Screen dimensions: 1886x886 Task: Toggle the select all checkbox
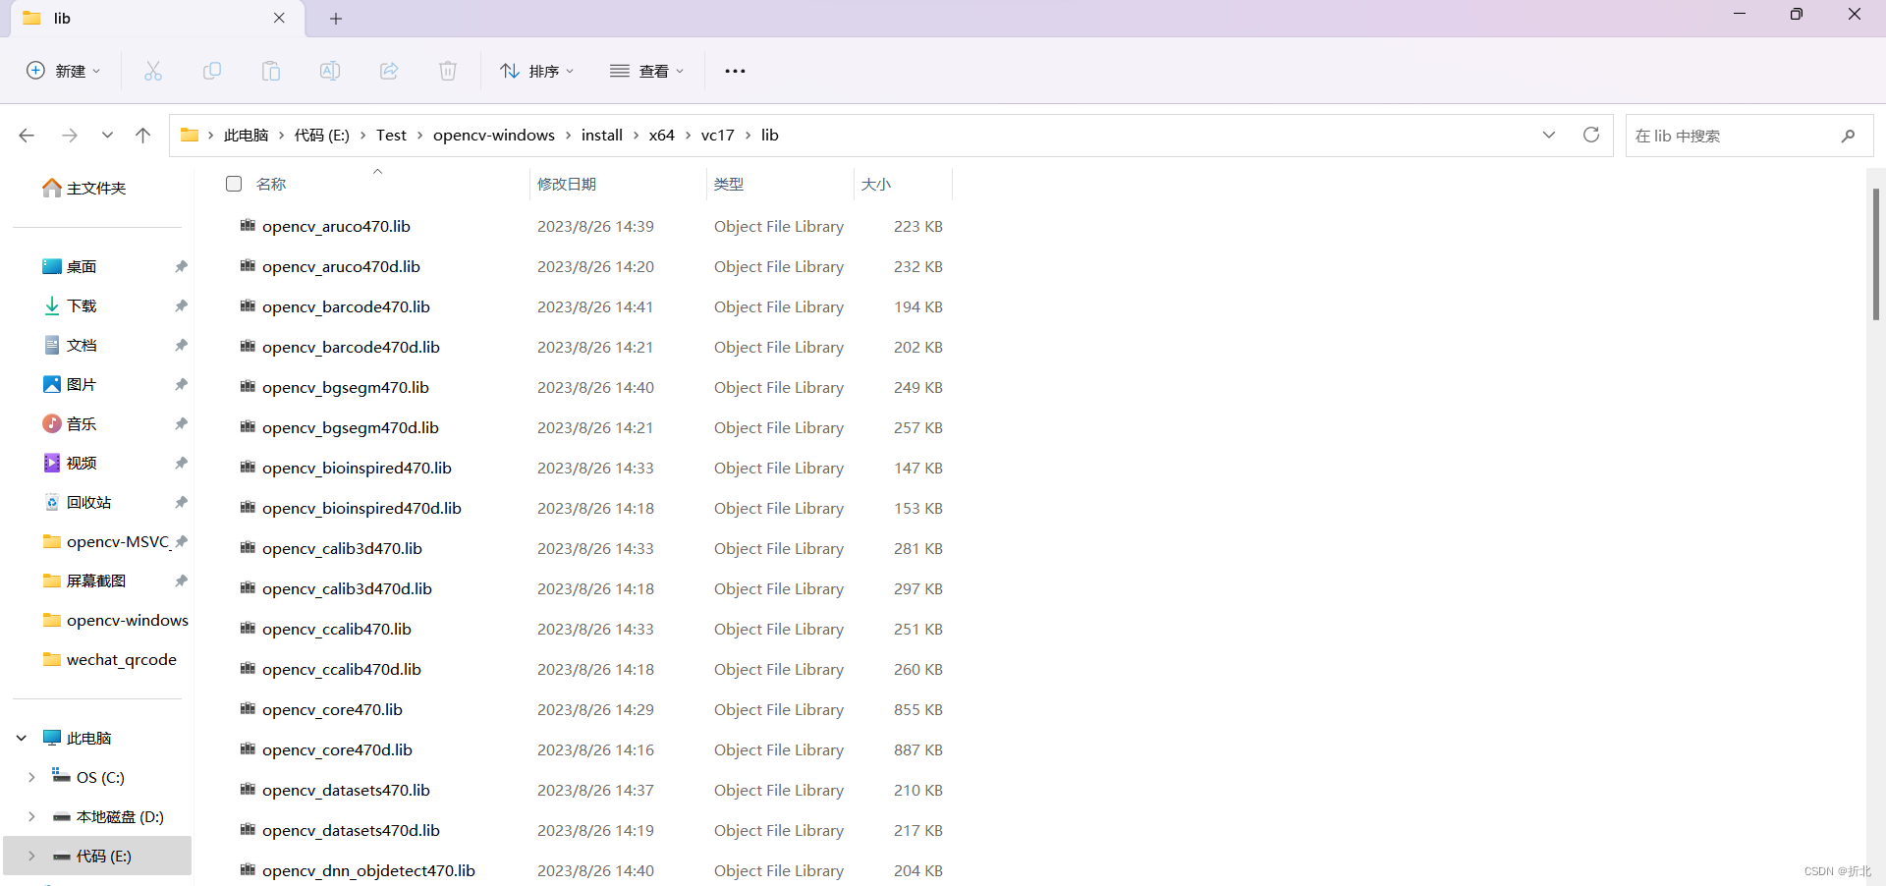pos(234,184)
